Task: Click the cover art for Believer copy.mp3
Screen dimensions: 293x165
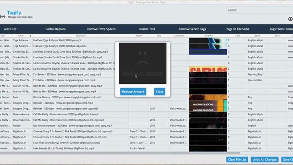Action: 208,109
